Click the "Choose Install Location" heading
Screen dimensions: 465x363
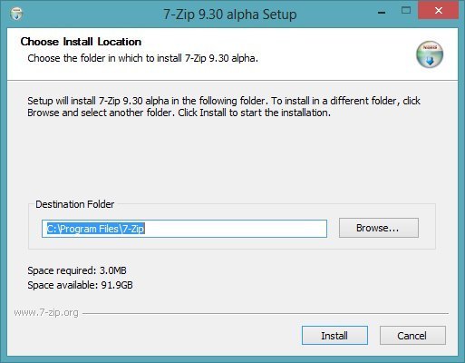pyautogui.click(x=81, y=42)
